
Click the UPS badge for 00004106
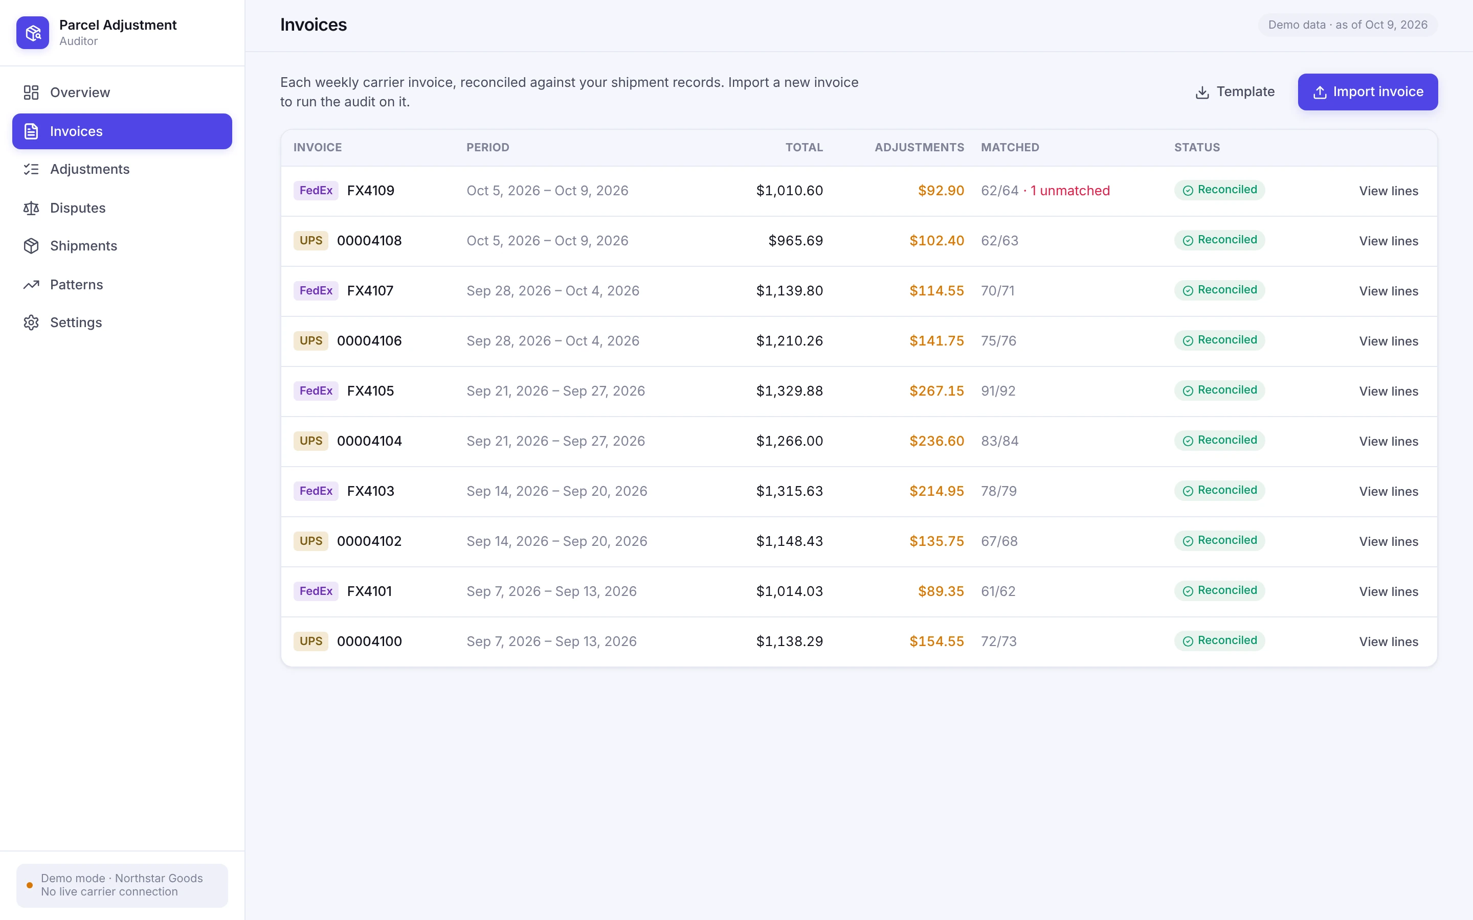311,341
